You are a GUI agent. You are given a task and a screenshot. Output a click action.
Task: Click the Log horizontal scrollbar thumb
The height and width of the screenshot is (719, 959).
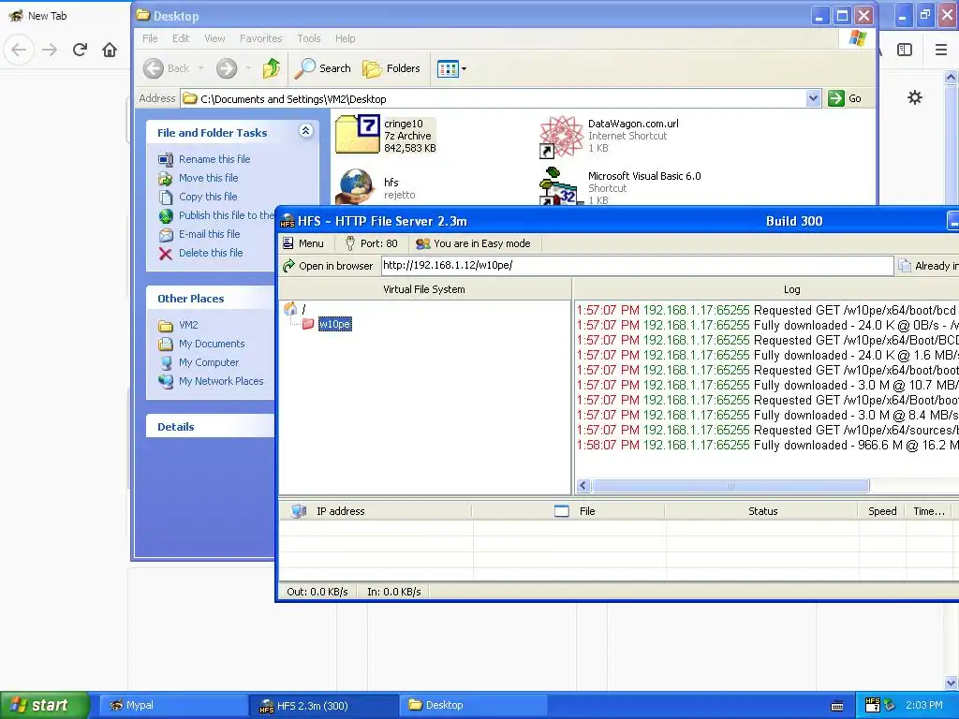[730, 486]
